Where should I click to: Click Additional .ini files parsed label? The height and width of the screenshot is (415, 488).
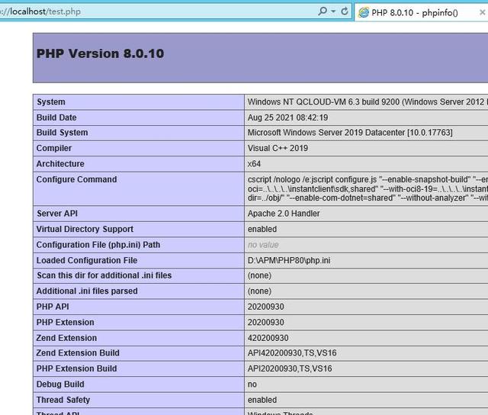point(87,291)
